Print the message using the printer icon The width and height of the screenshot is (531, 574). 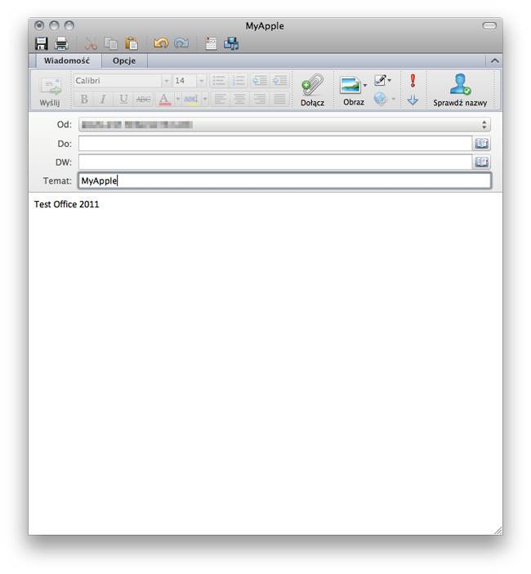pos(61,43)
